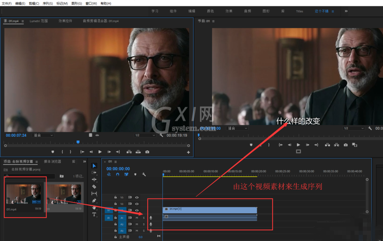The height and width of the screenshot is (241, 383).
Task: Select the Slip tool
Action: click(94, 193)
